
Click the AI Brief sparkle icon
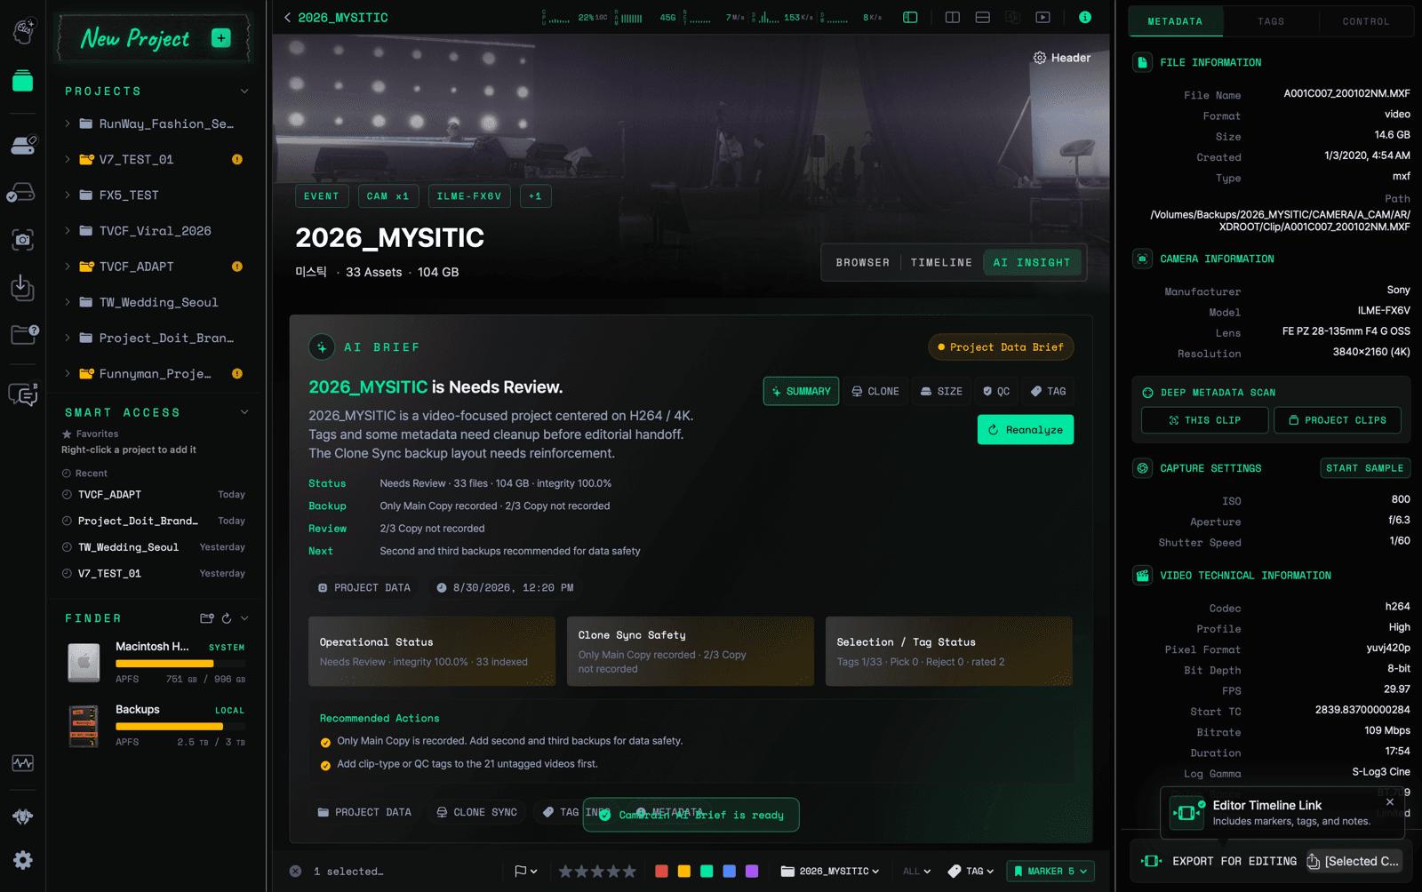pos(322,347)
